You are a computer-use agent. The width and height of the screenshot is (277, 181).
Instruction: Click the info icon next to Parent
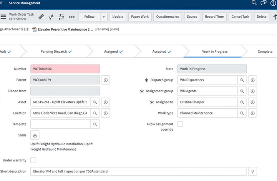[106, 80]
